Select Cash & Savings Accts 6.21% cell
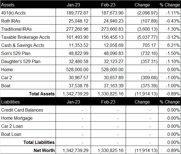The width and height of the screenshot is (181, 154). click(x=170, y=45)
